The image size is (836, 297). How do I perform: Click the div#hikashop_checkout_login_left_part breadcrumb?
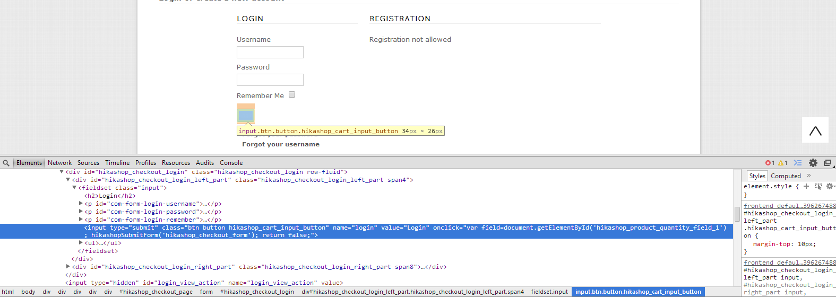413,292
